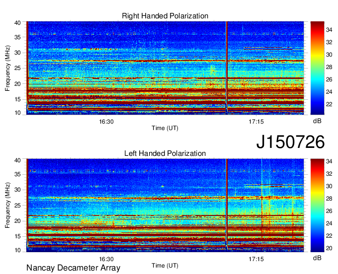Click the 30 value on Left Handed color bar
The width and height of the screenshot is (338, 274).
click(x=329, y=186)
